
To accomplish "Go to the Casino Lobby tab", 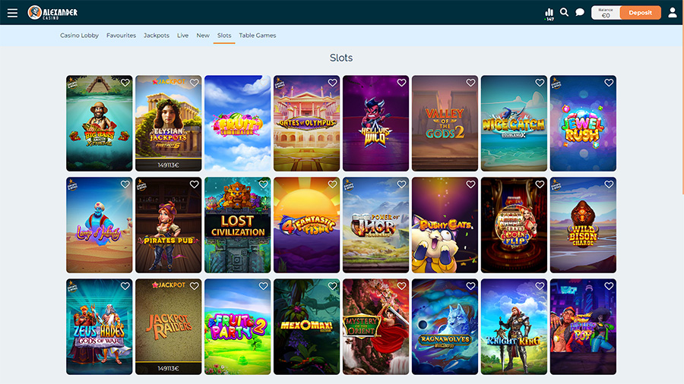I will coord(79,35).
